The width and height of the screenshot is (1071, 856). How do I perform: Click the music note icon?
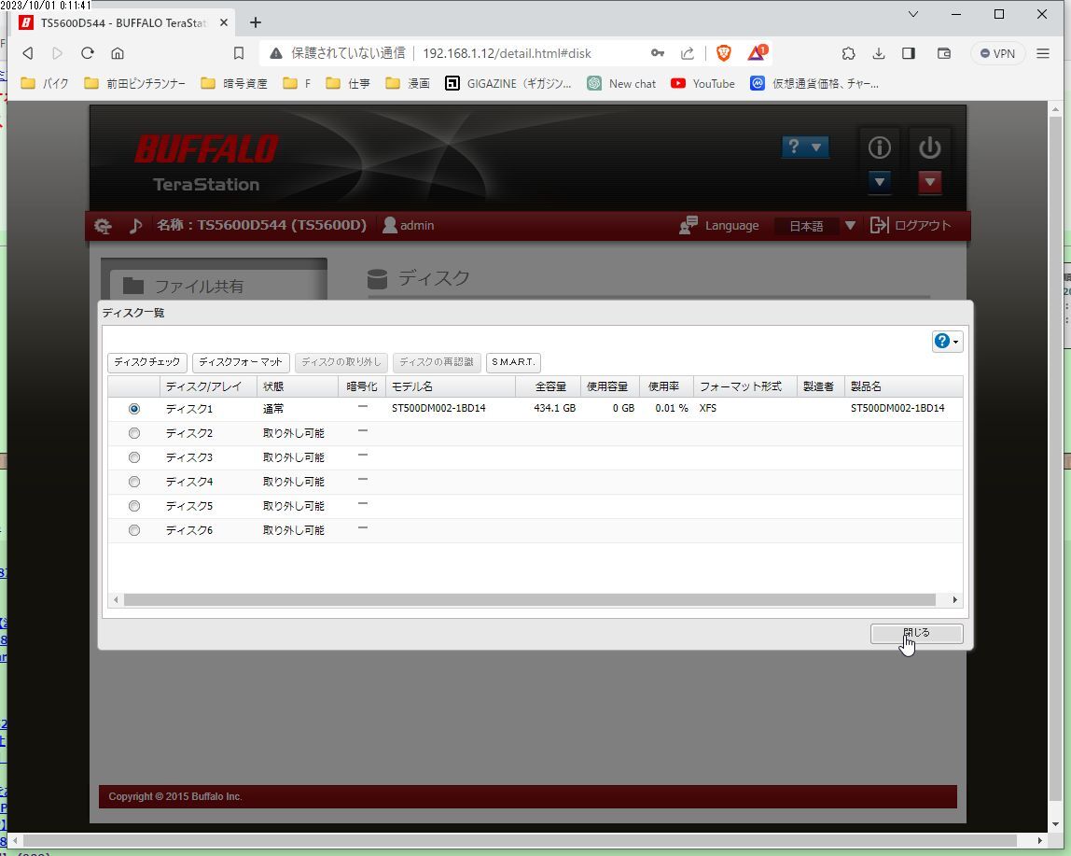tap(136, 226)
